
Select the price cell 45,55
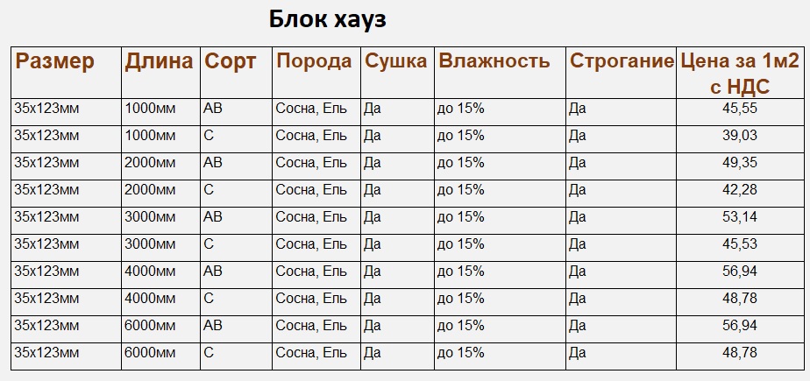tap(740, 109)
